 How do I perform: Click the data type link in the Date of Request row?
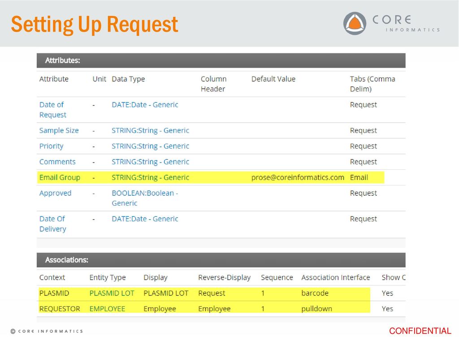tap(145, 105)
